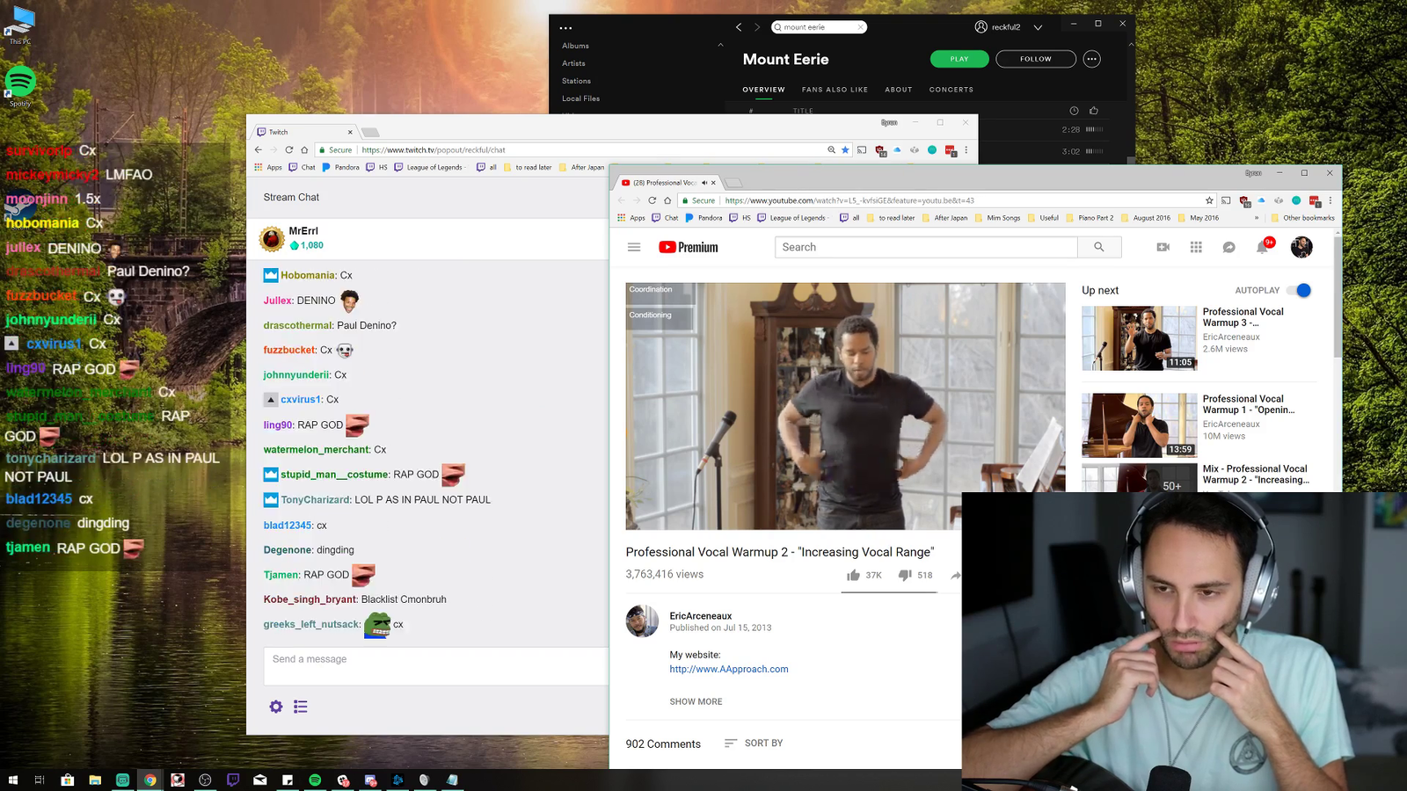Viewport: 1407px width, 791px height.
Task: Go back in Spotify navigation
Action: [739, 27]
